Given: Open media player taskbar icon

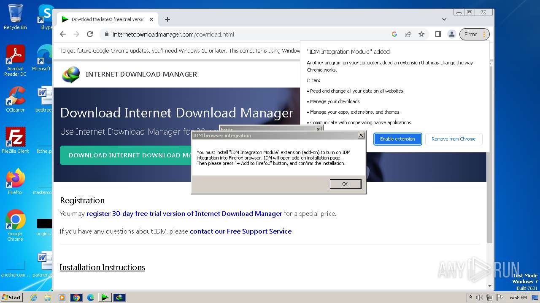Looking at the screenshot, I should point(62,298).
